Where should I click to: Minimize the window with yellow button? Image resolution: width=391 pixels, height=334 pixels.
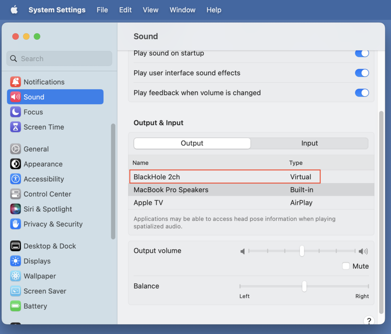(x=26, y=36)
